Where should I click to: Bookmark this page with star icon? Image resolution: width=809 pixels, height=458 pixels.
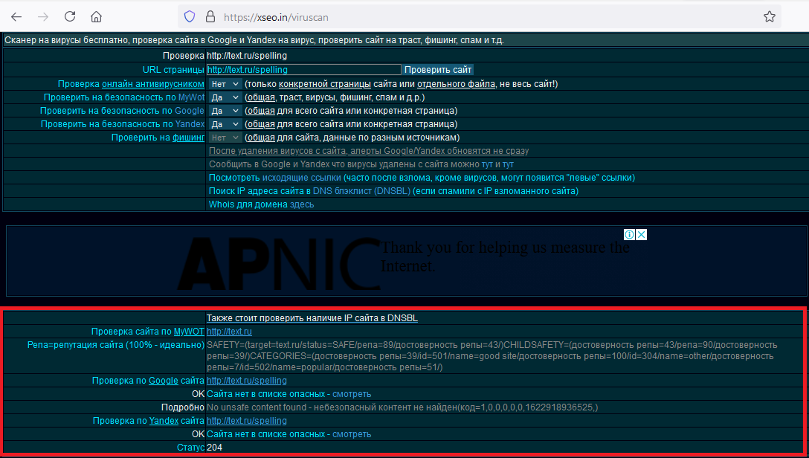(x=770, y=16)
